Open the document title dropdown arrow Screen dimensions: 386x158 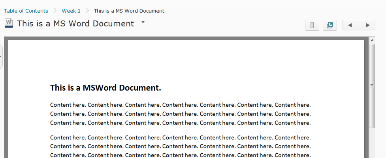(x=143, y=22)
